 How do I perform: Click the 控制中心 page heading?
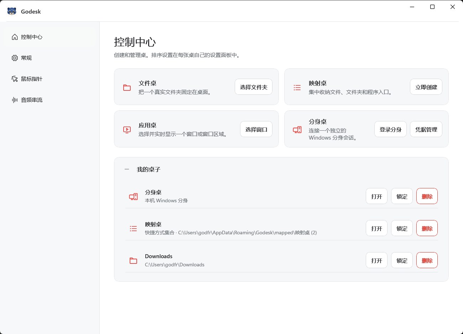[x=135, y=42]
